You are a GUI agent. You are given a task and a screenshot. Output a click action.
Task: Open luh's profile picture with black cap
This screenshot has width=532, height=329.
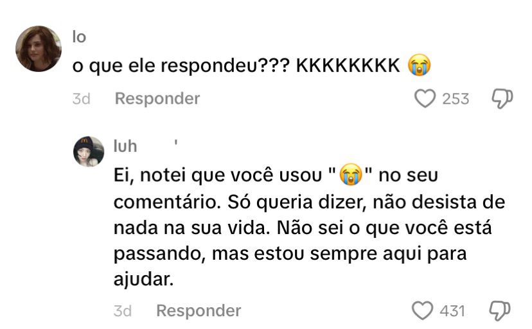click(89, 151)
